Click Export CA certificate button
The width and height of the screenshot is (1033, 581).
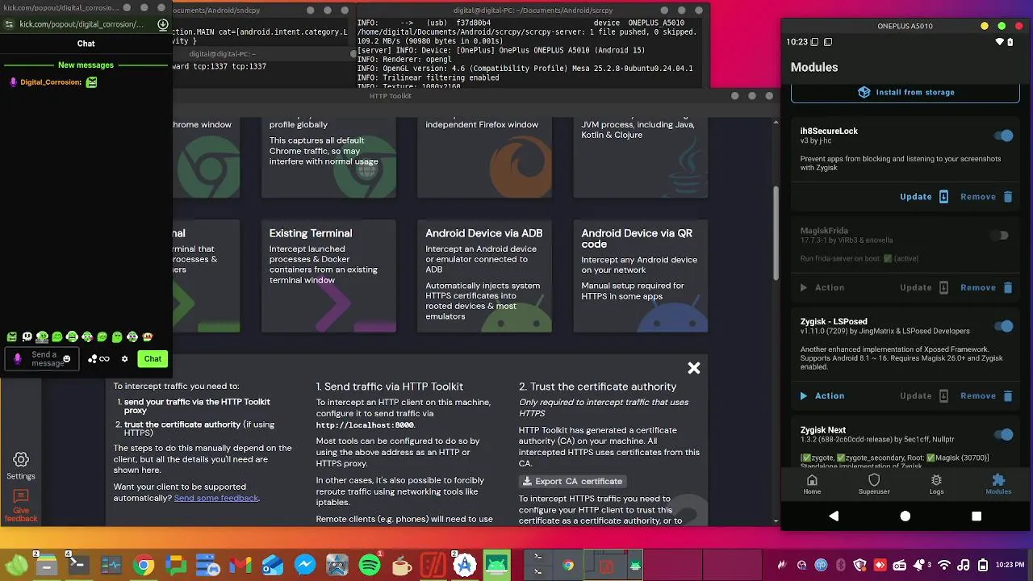coord(573,481)
